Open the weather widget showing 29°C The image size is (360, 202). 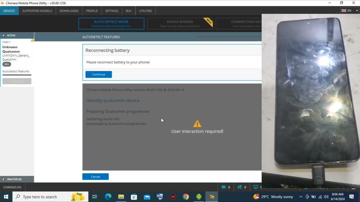(273, 197)
